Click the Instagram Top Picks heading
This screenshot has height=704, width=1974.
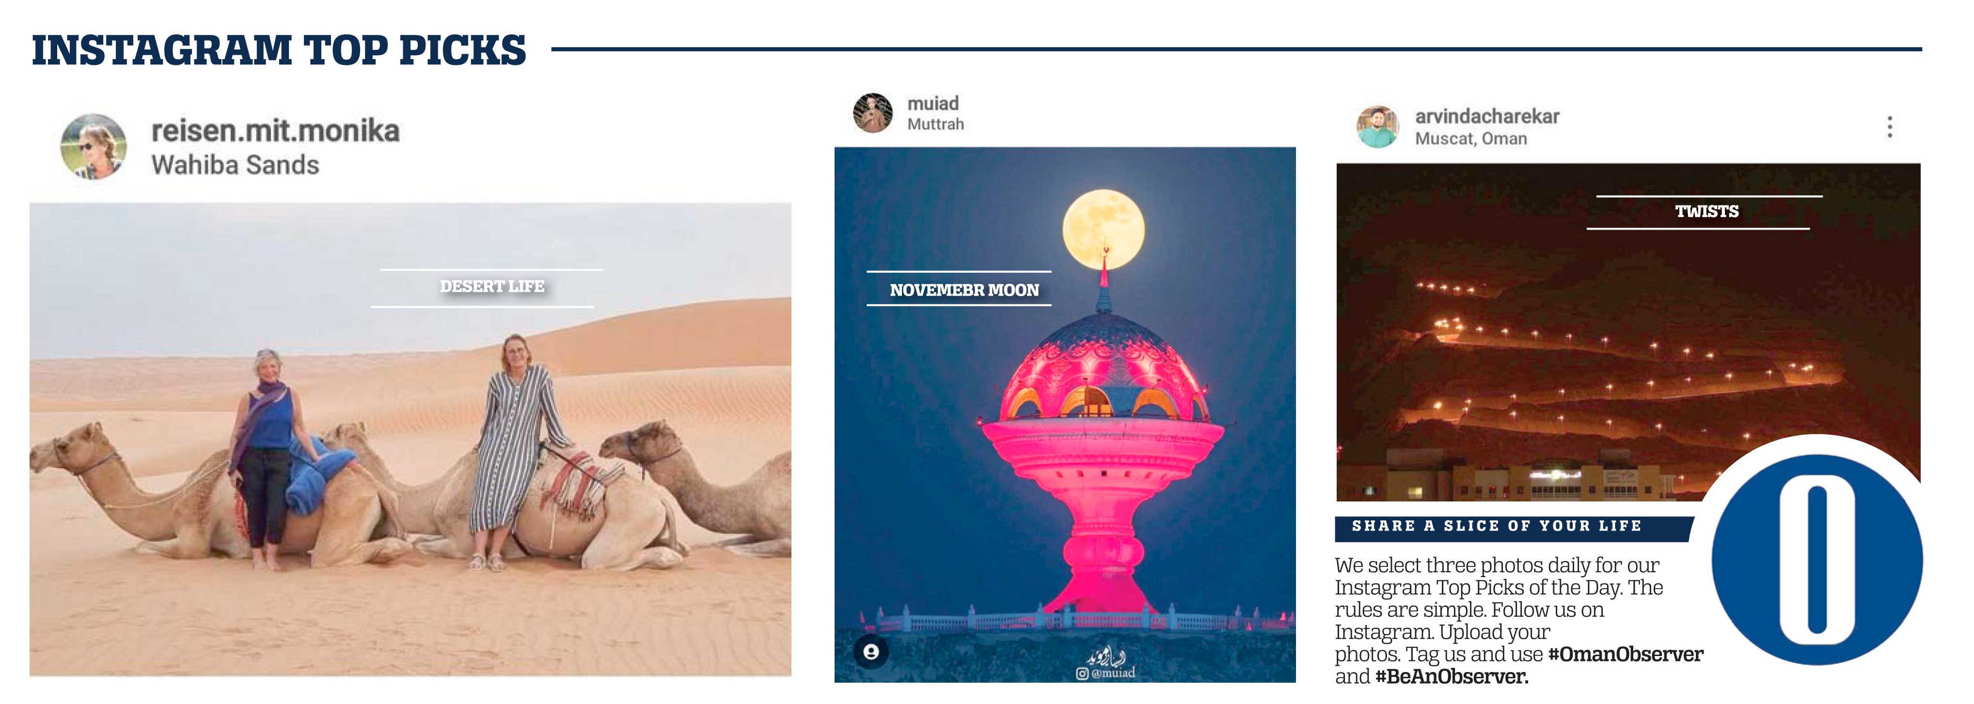click(279, 50)
